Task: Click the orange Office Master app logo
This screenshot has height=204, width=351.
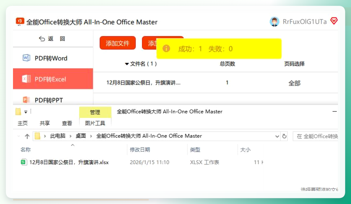Action: (20, 21)
